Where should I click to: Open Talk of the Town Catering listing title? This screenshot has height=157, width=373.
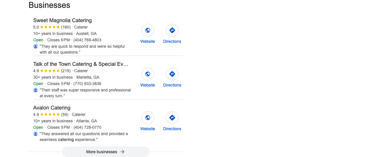pos(81,64)
